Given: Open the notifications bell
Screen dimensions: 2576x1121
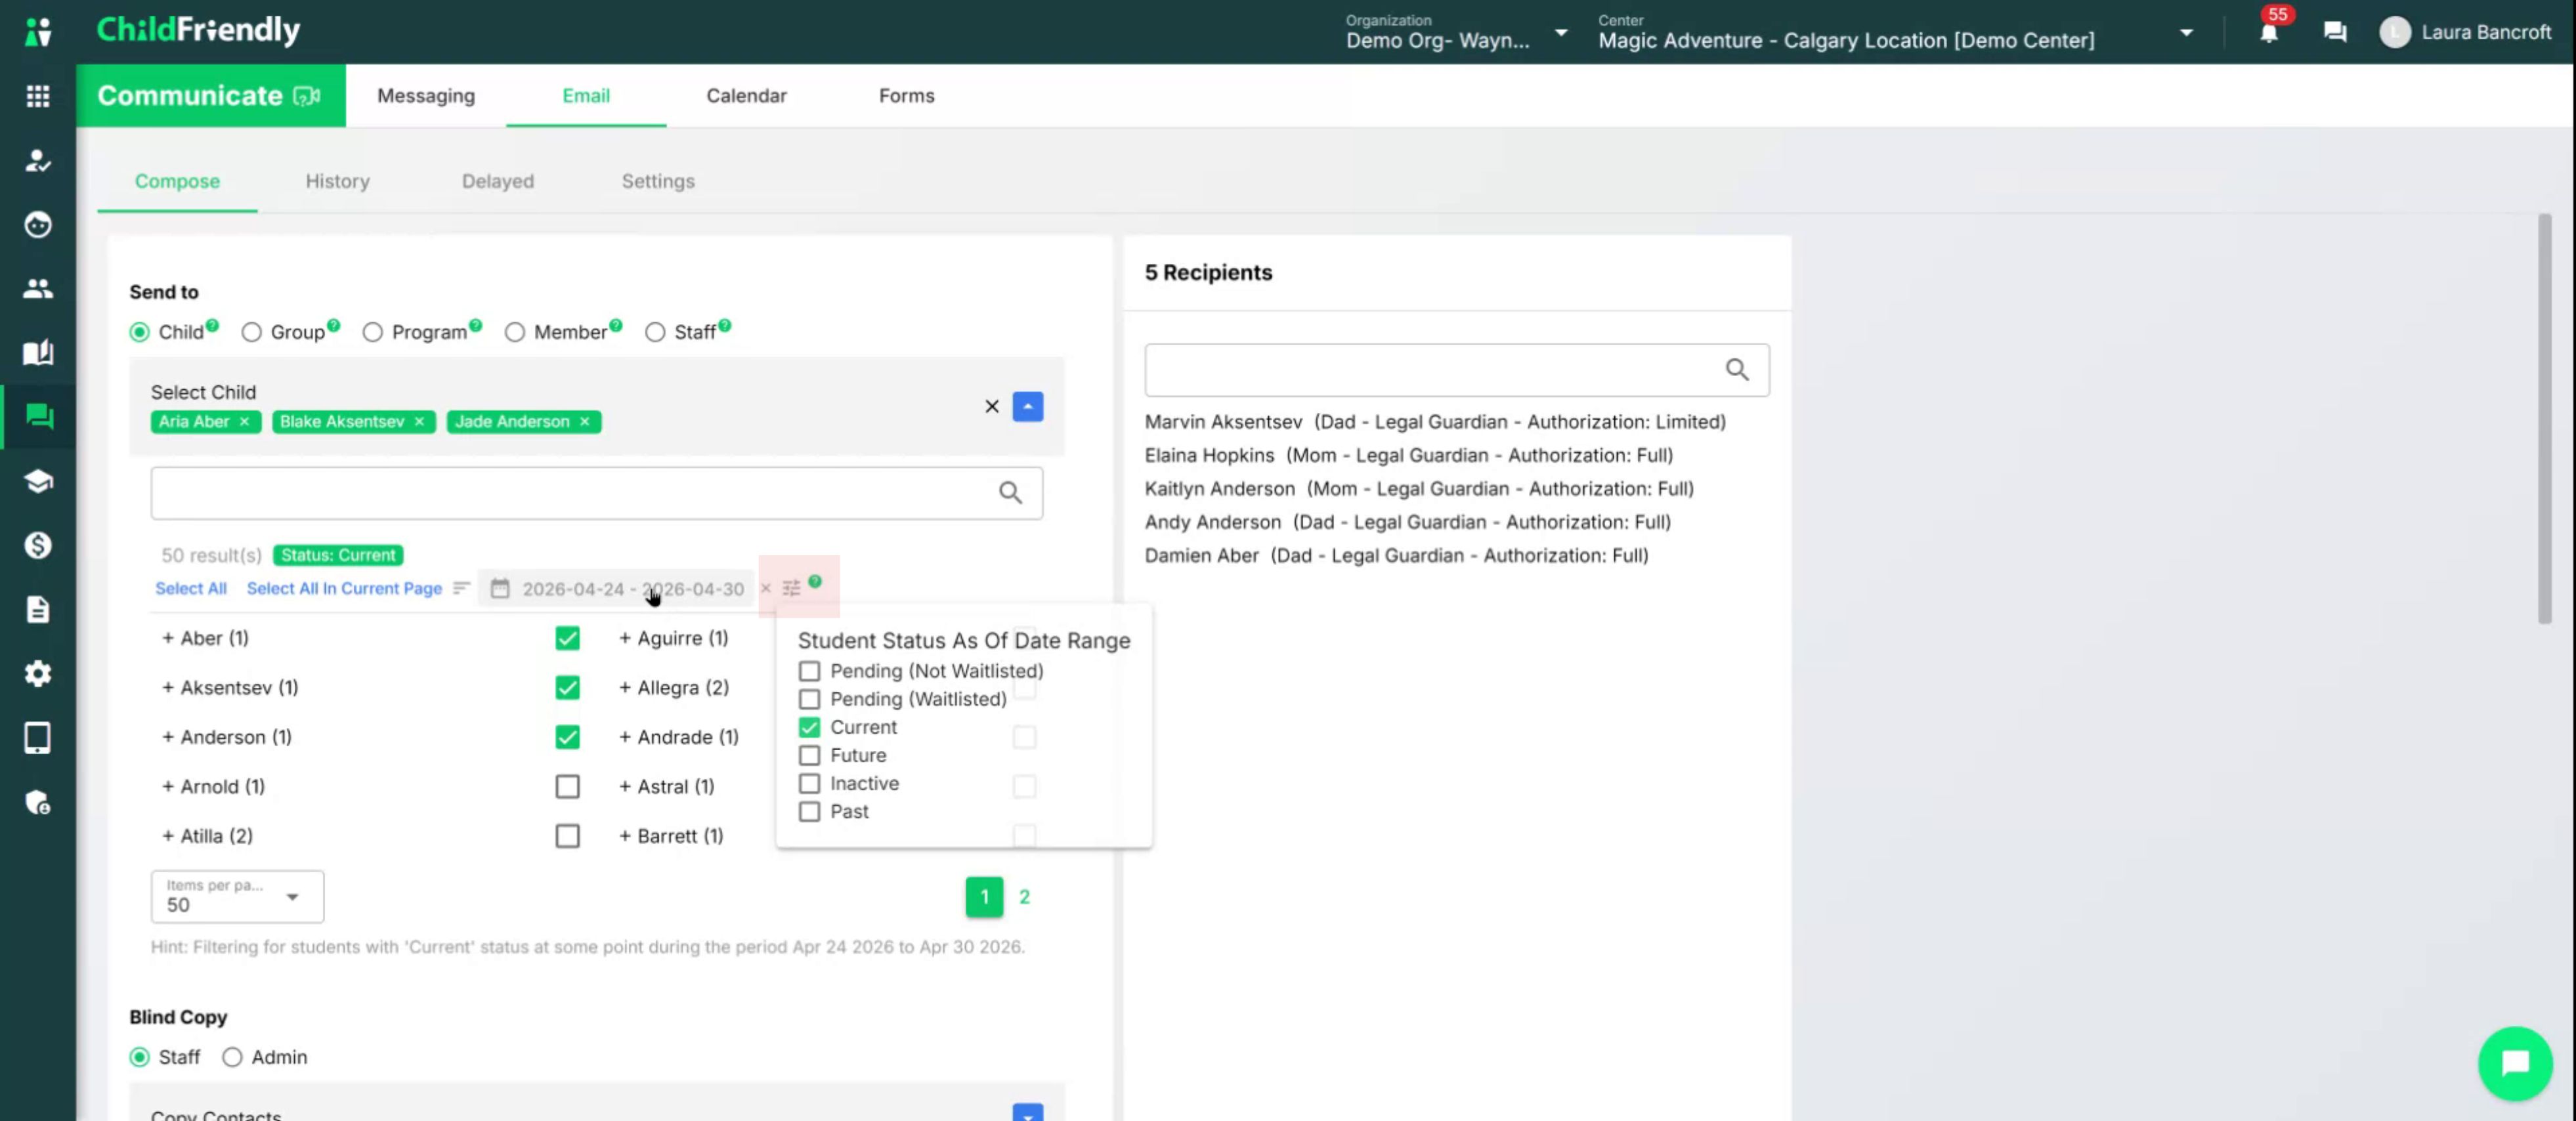Looking at the screenshot, I should (2269, 33).
